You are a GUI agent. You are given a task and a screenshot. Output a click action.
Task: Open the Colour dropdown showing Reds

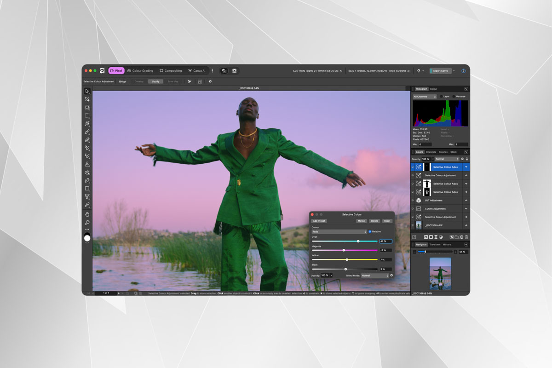pyautogui.click(x=339, y=232)
